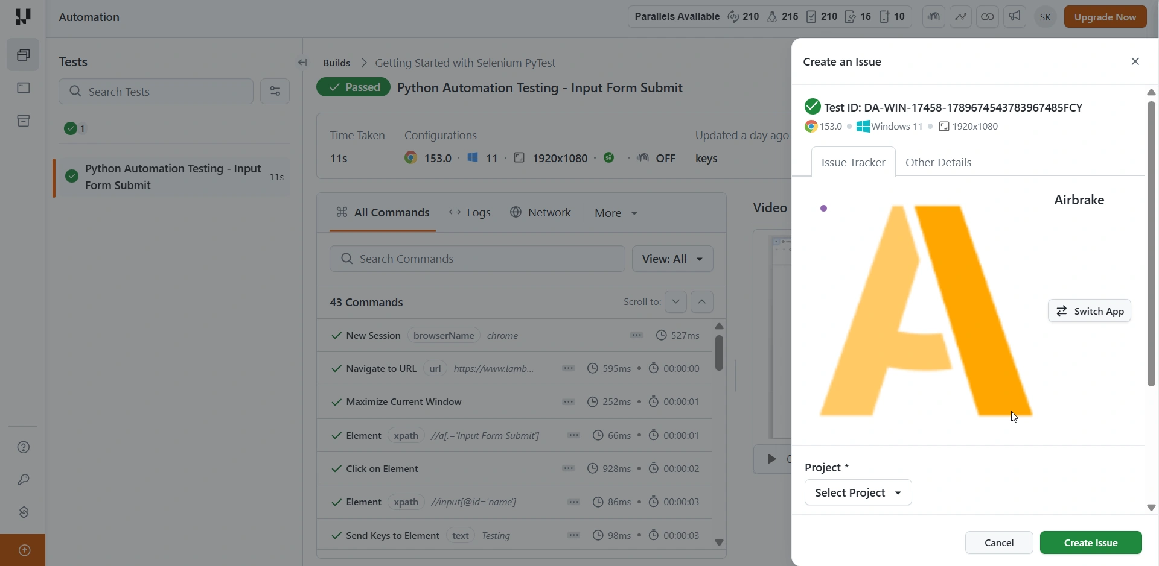Viewport: 1159px width, 566px height.
Task: Switch to Network tab
Action: pyautogui.click(x=541, y=212)
